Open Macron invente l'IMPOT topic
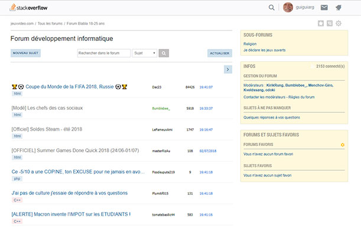Image resolution: width=361 pixels, height=228 pixels. point(71,214)
